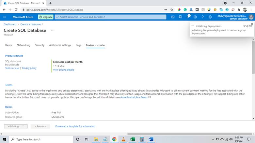
Task: Open File Explorer from taskbar
Action: coord(96,139)
